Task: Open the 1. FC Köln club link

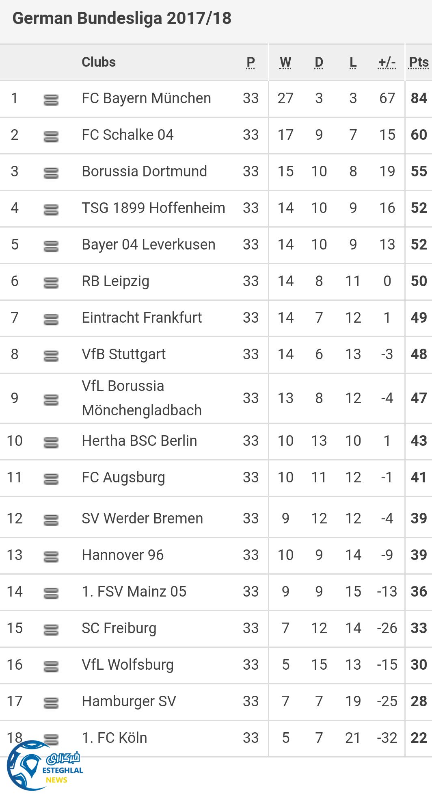Action: click(114, 738)
